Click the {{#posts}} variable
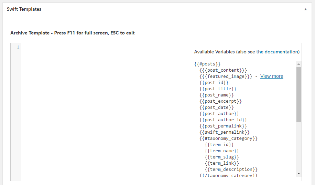The width and height of the screenshot is (315, 185). point(207,64)
